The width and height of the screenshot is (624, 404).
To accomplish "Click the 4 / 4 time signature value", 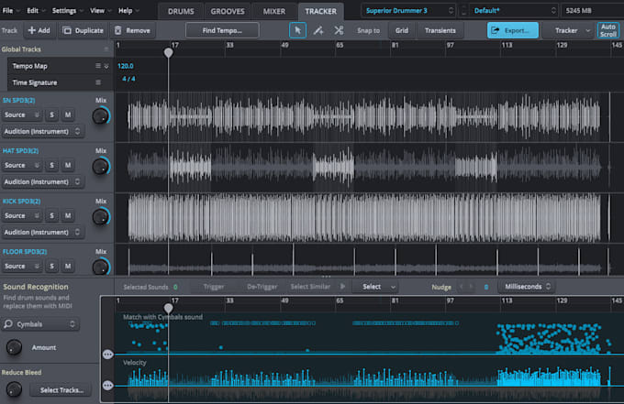I will coord(128,79).
